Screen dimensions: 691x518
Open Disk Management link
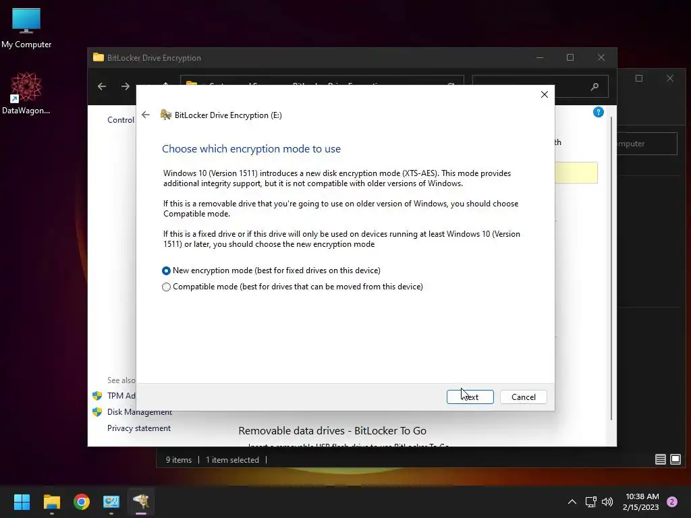pyautogui.click(x=139, y=412)
